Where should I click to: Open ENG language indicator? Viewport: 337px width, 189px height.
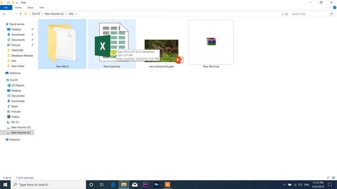point(306,184)
